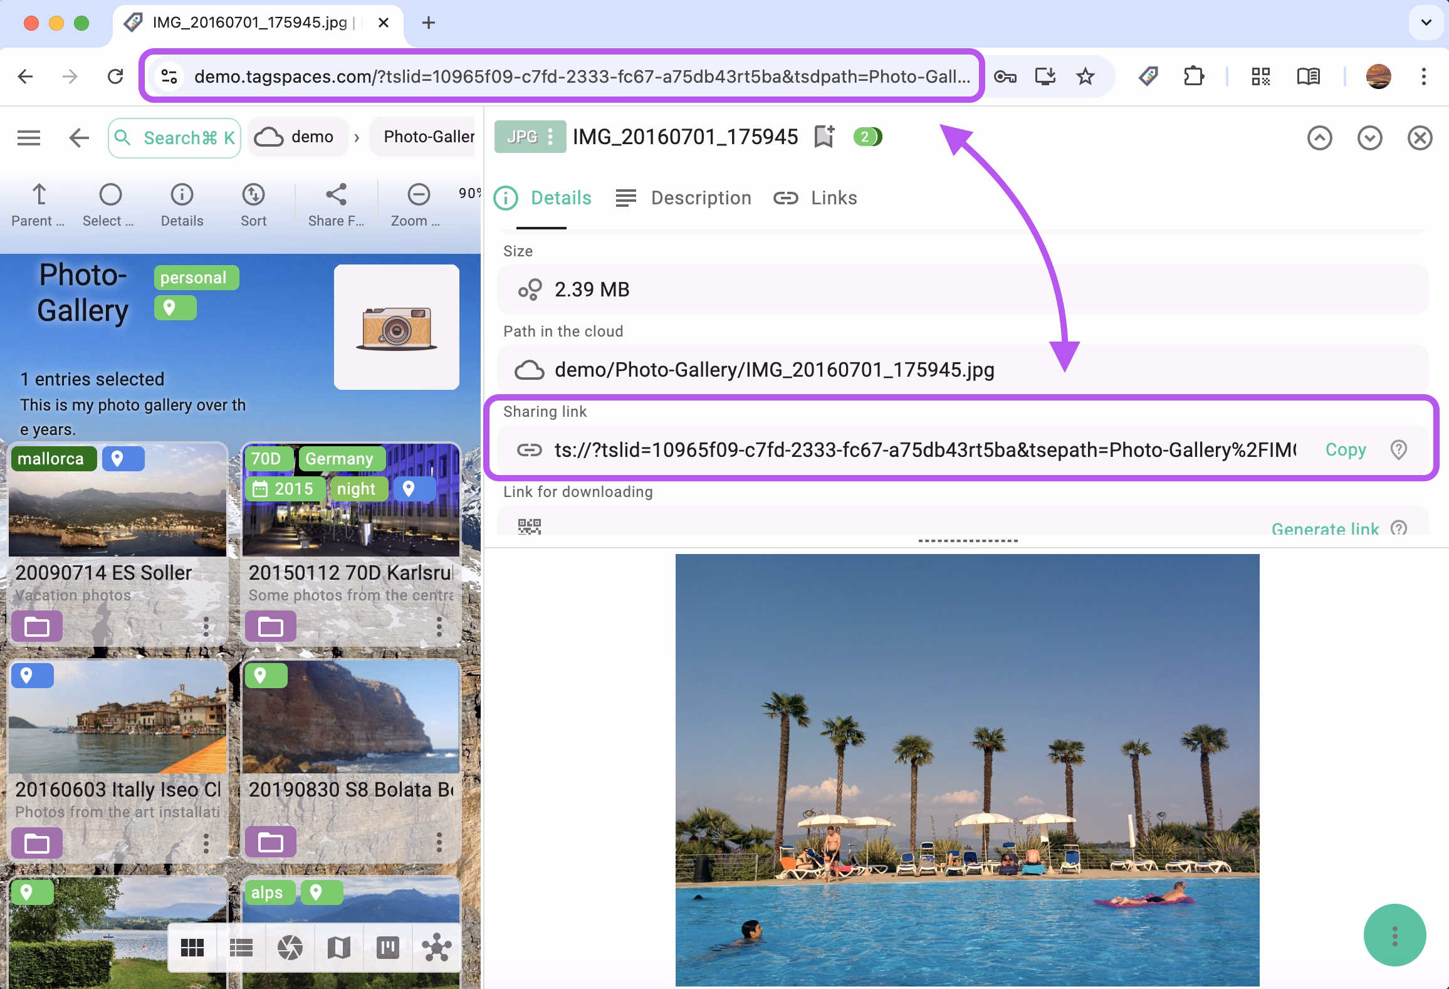Screen dimensions: 1449x989
Task: Open the Kanban perspective
Action: 387,947
